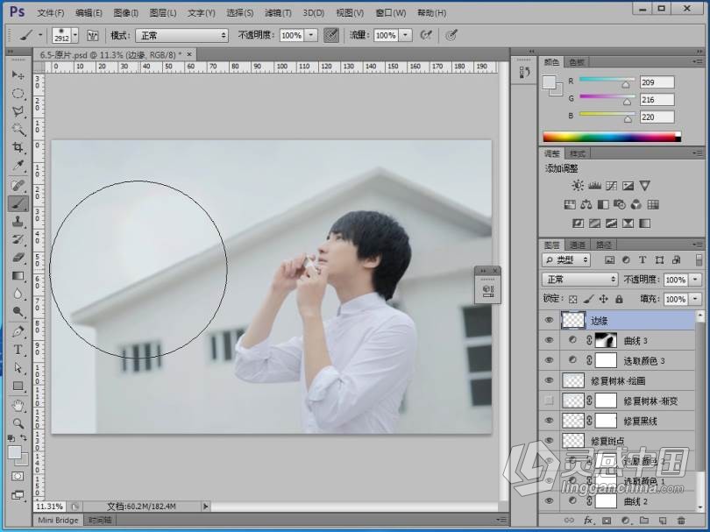Viewport: 710px width, 532px height.
Task: Open the layer blend mode dropdown
Action: pos(579,280)
